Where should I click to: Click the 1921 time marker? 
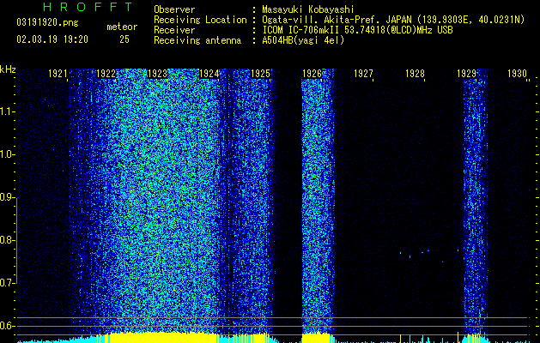(x=58, y=74)
